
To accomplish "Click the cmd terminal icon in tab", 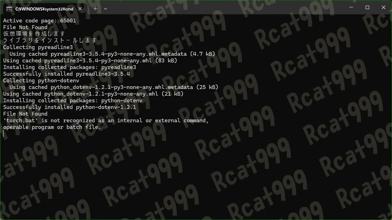I will (x=9, y=9).
